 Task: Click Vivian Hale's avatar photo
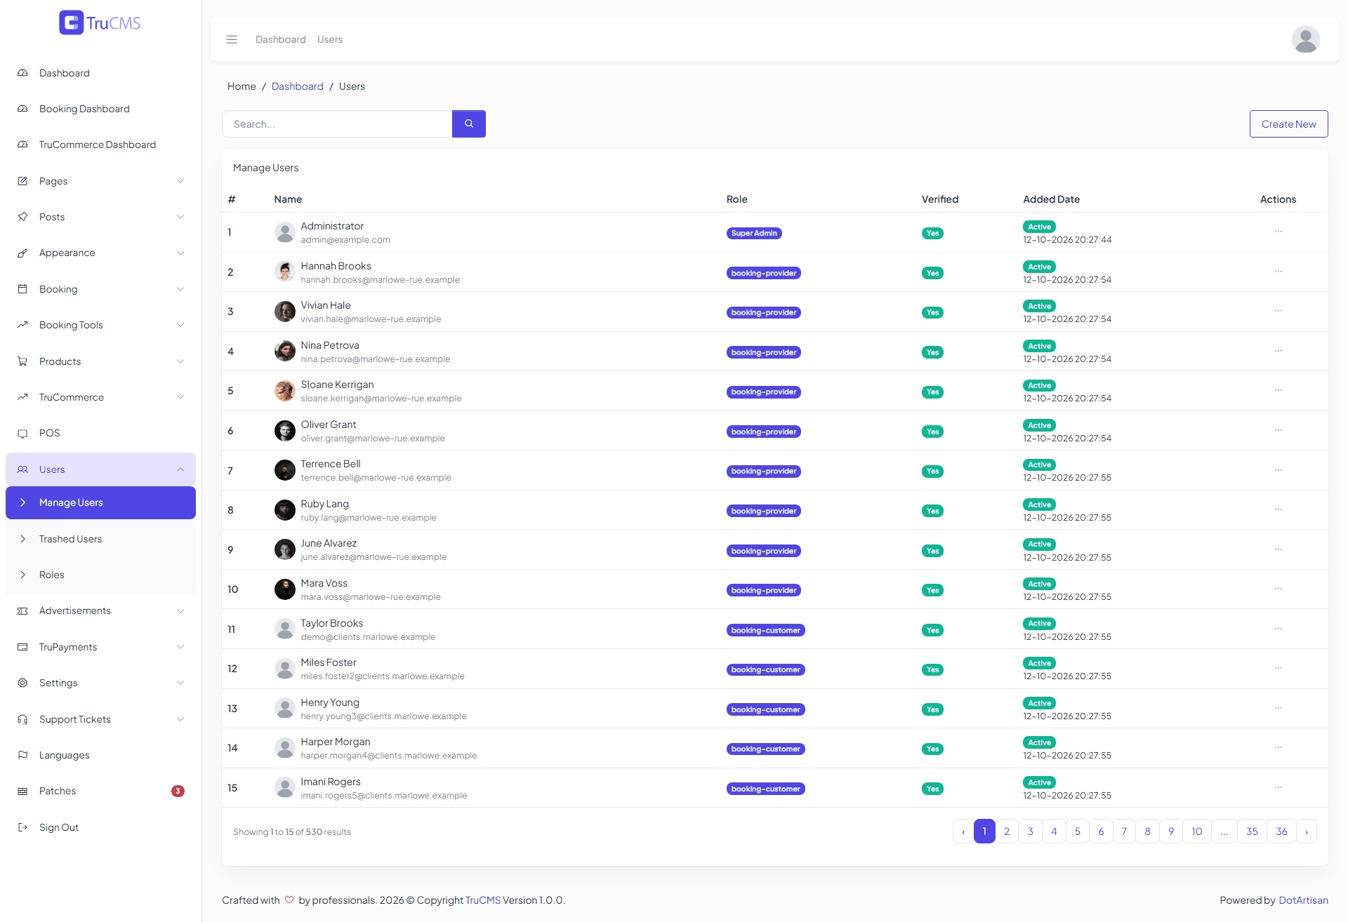(284, 312)
